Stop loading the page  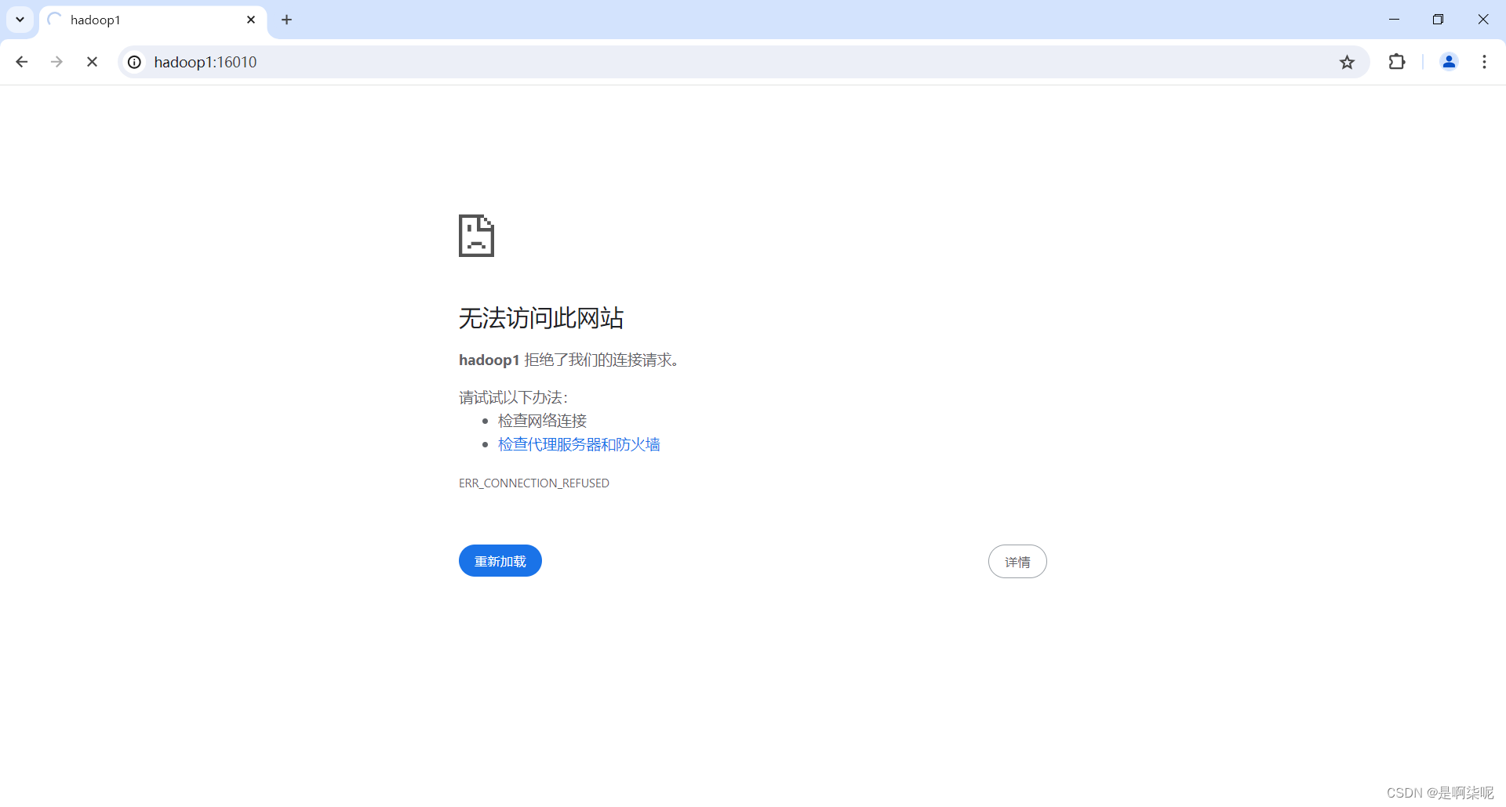pyautogui.click(x=92, y=62)
